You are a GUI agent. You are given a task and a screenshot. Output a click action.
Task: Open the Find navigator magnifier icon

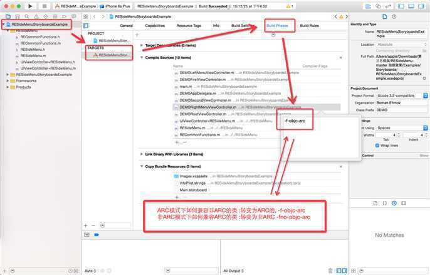(x=26, y=17)
